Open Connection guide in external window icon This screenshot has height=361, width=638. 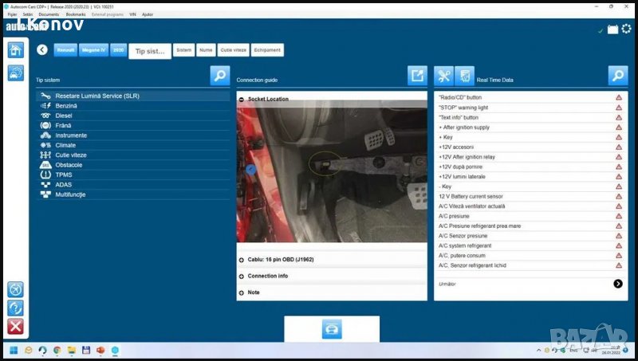point(417,76)
